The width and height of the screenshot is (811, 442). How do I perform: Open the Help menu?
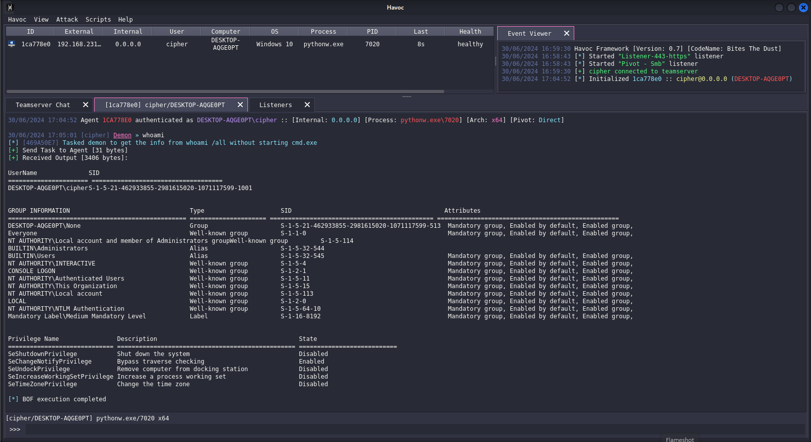click(125, 20)
